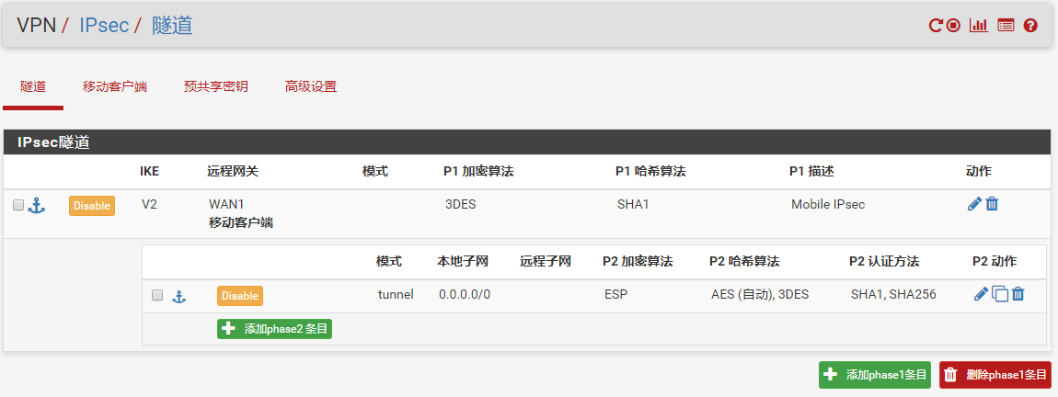Disable the WAN1 phase1 tunnel
Screen dimensions: 1058x397
pos(92,206)
